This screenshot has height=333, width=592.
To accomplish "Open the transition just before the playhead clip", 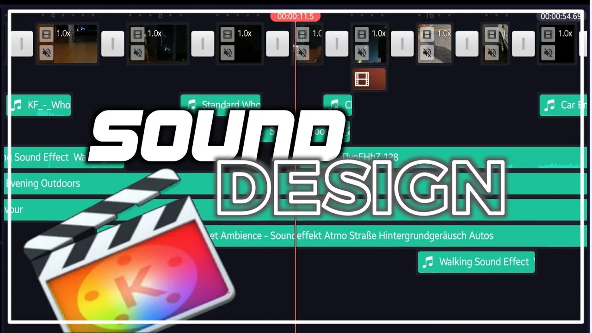I will pos(277,44).
